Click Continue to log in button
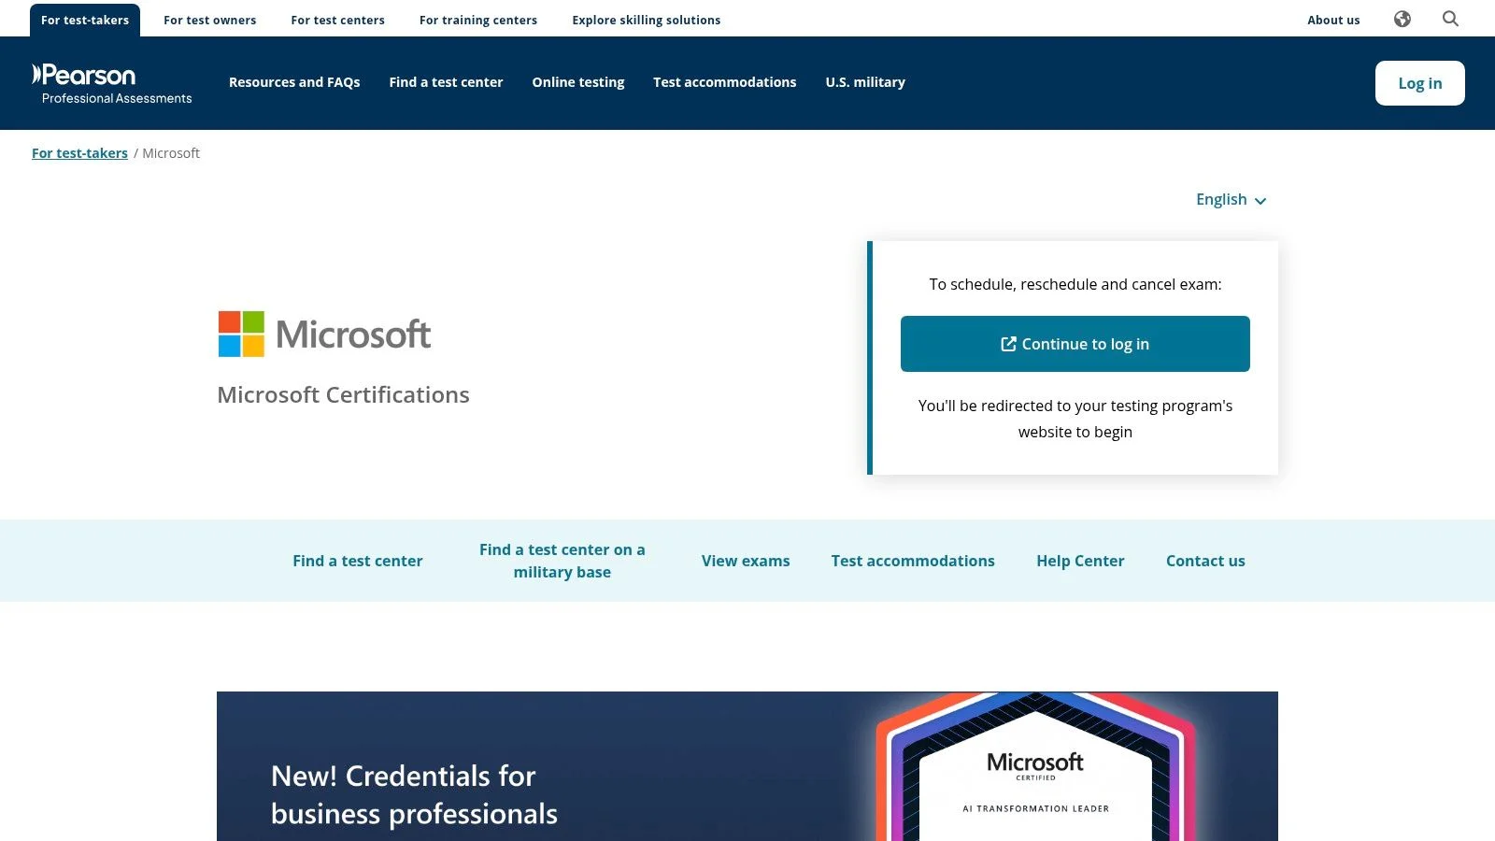The height and width of the screenshot is (841, 1495). click(1075, 344)
